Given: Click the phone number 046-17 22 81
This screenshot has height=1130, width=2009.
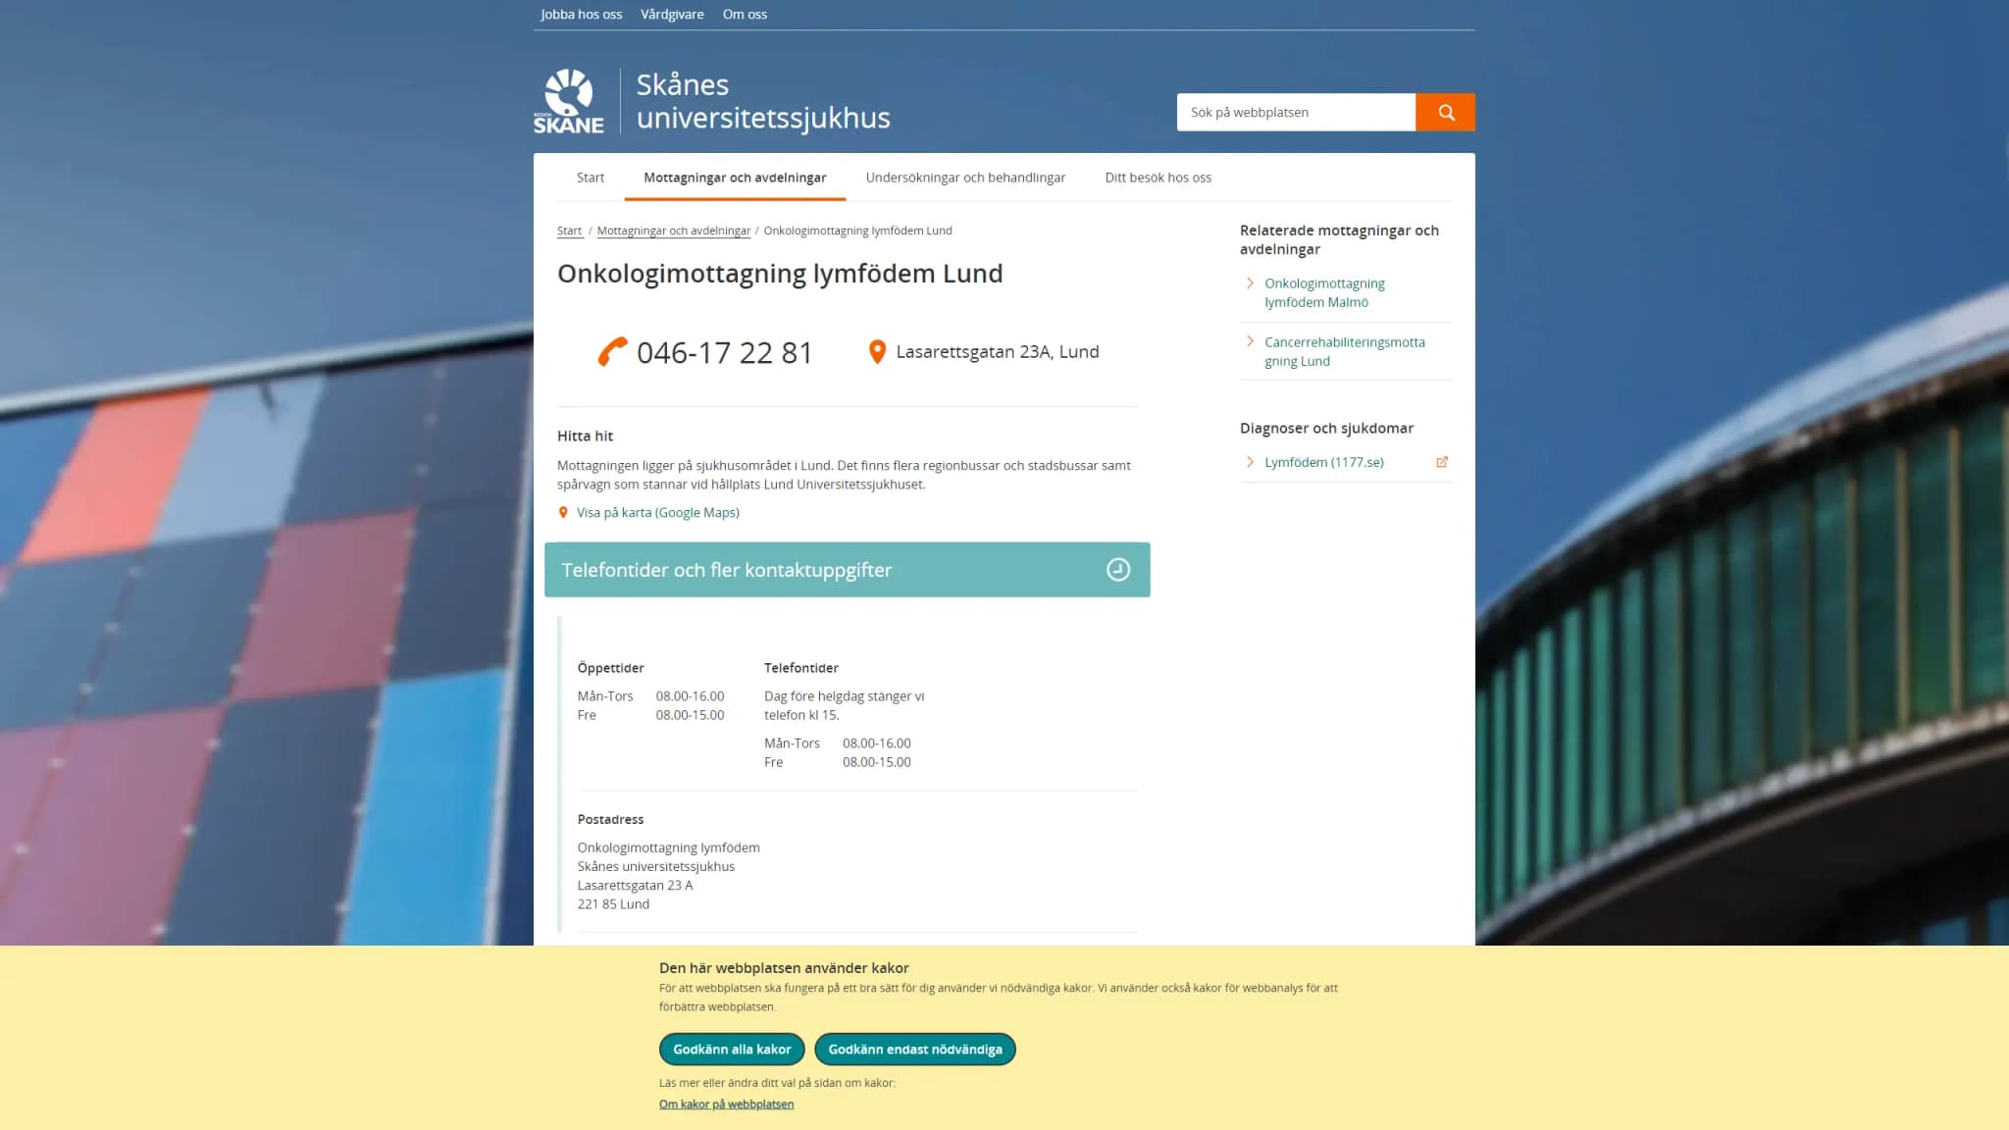Looking at the screenshot, I should tap(725, 353).
